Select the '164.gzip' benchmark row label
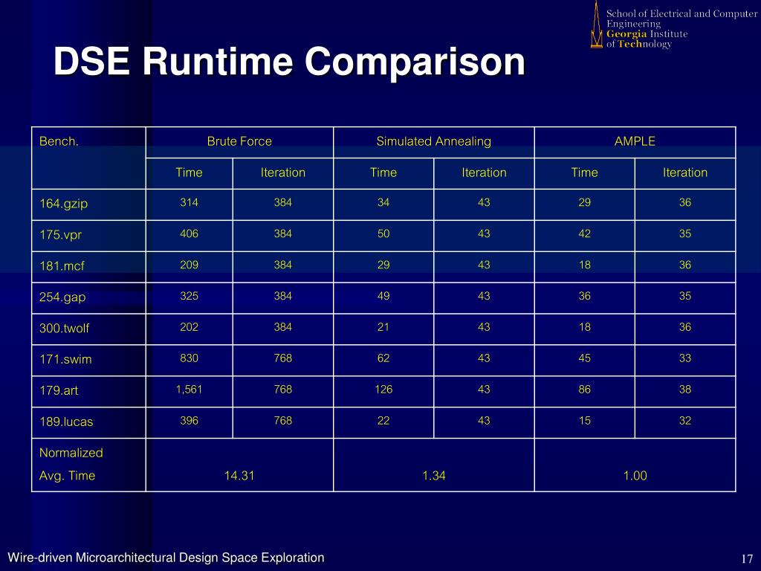Image resolution: width=761 pixels, height=571 pixels. tap(64, 204)
